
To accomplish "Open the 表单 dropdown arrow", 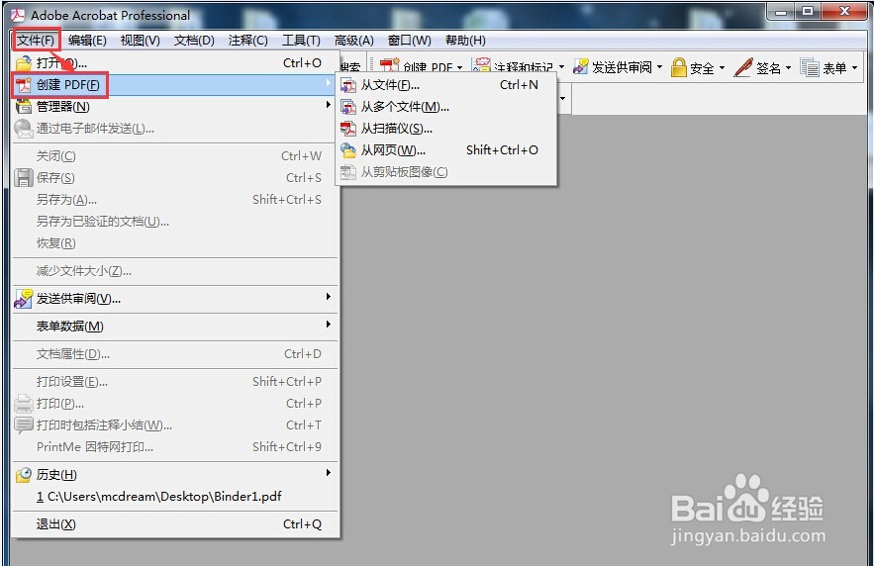I will (854, 68).
